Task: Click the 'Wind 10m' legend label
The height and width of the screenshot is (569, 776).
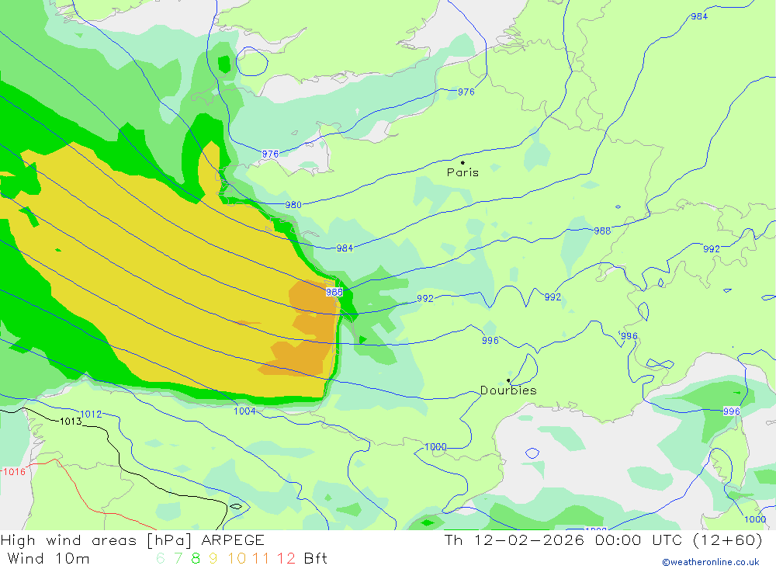Action: [48, 559]
